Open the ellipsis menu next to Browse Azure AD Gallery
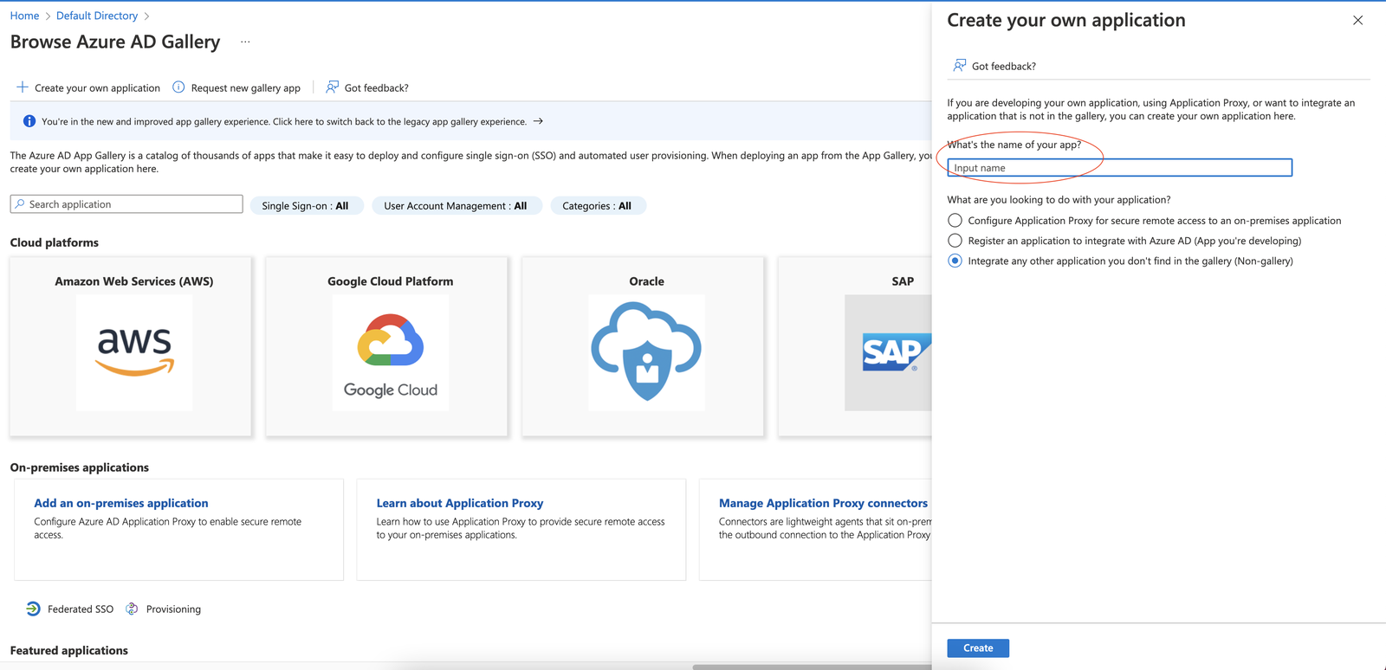This screenshot has height=670, width=1386. (245, 42)
